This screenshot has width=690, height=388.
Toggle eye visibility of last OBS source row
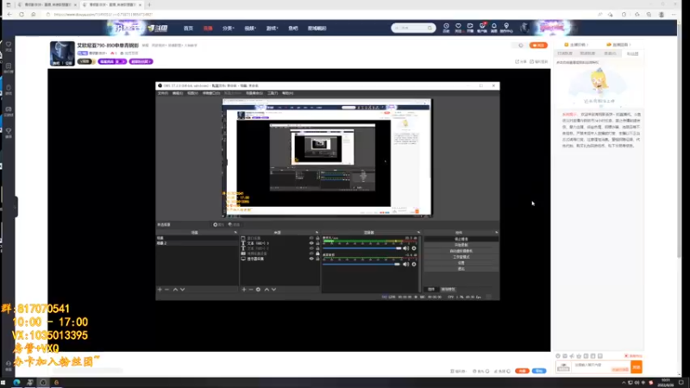(311, 260)
